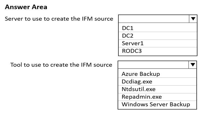Viewport: 201px width, 113px height.
Task: Click the blank server selection field
Action: coord(154,19)
